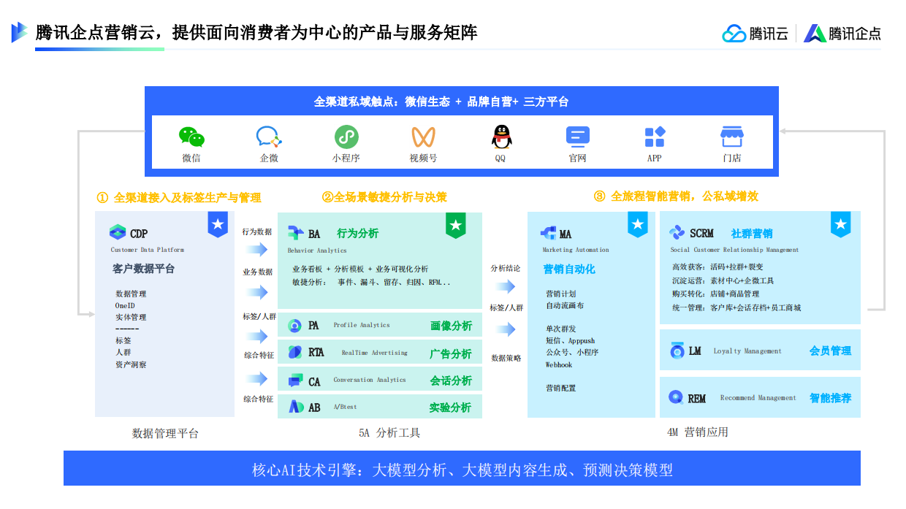The height and width of the screenshot is (509, 906).
Task: Click the 行为数据 label
Action: pos(257,231)
